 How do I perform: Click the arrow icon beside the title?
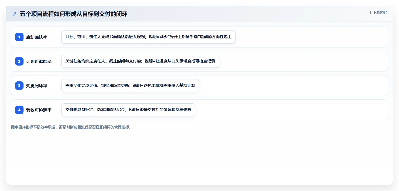point(14,14)
